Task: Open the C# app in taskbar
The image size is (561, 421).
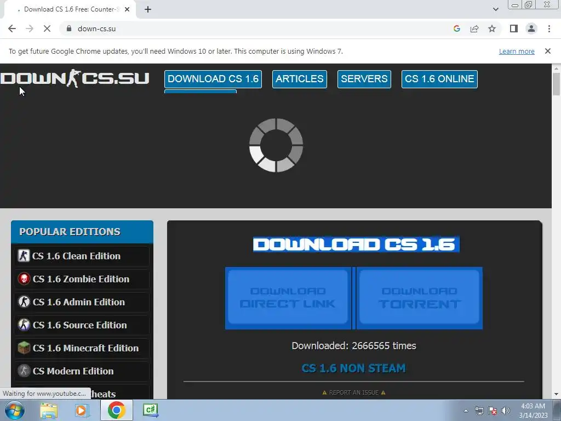Action: pyautogui.click(x=151, y=410)
